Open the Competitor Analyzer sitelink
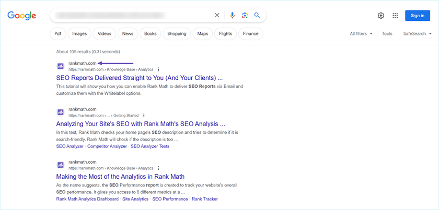439x210 pixels. (x=107, y=146)
